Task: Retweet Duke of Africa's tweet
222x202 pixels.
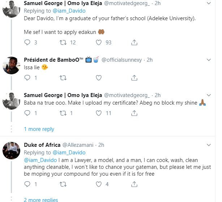Action: [63, 184]
